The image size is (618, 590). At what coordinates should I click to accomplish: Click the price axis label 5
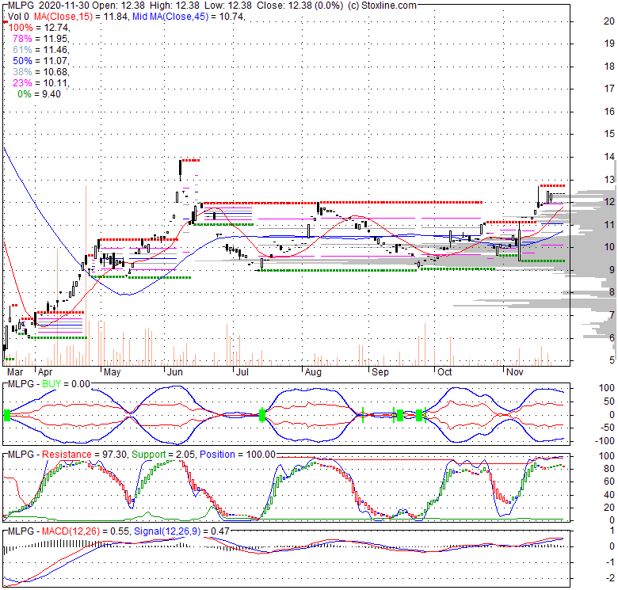tap(612, 360)
